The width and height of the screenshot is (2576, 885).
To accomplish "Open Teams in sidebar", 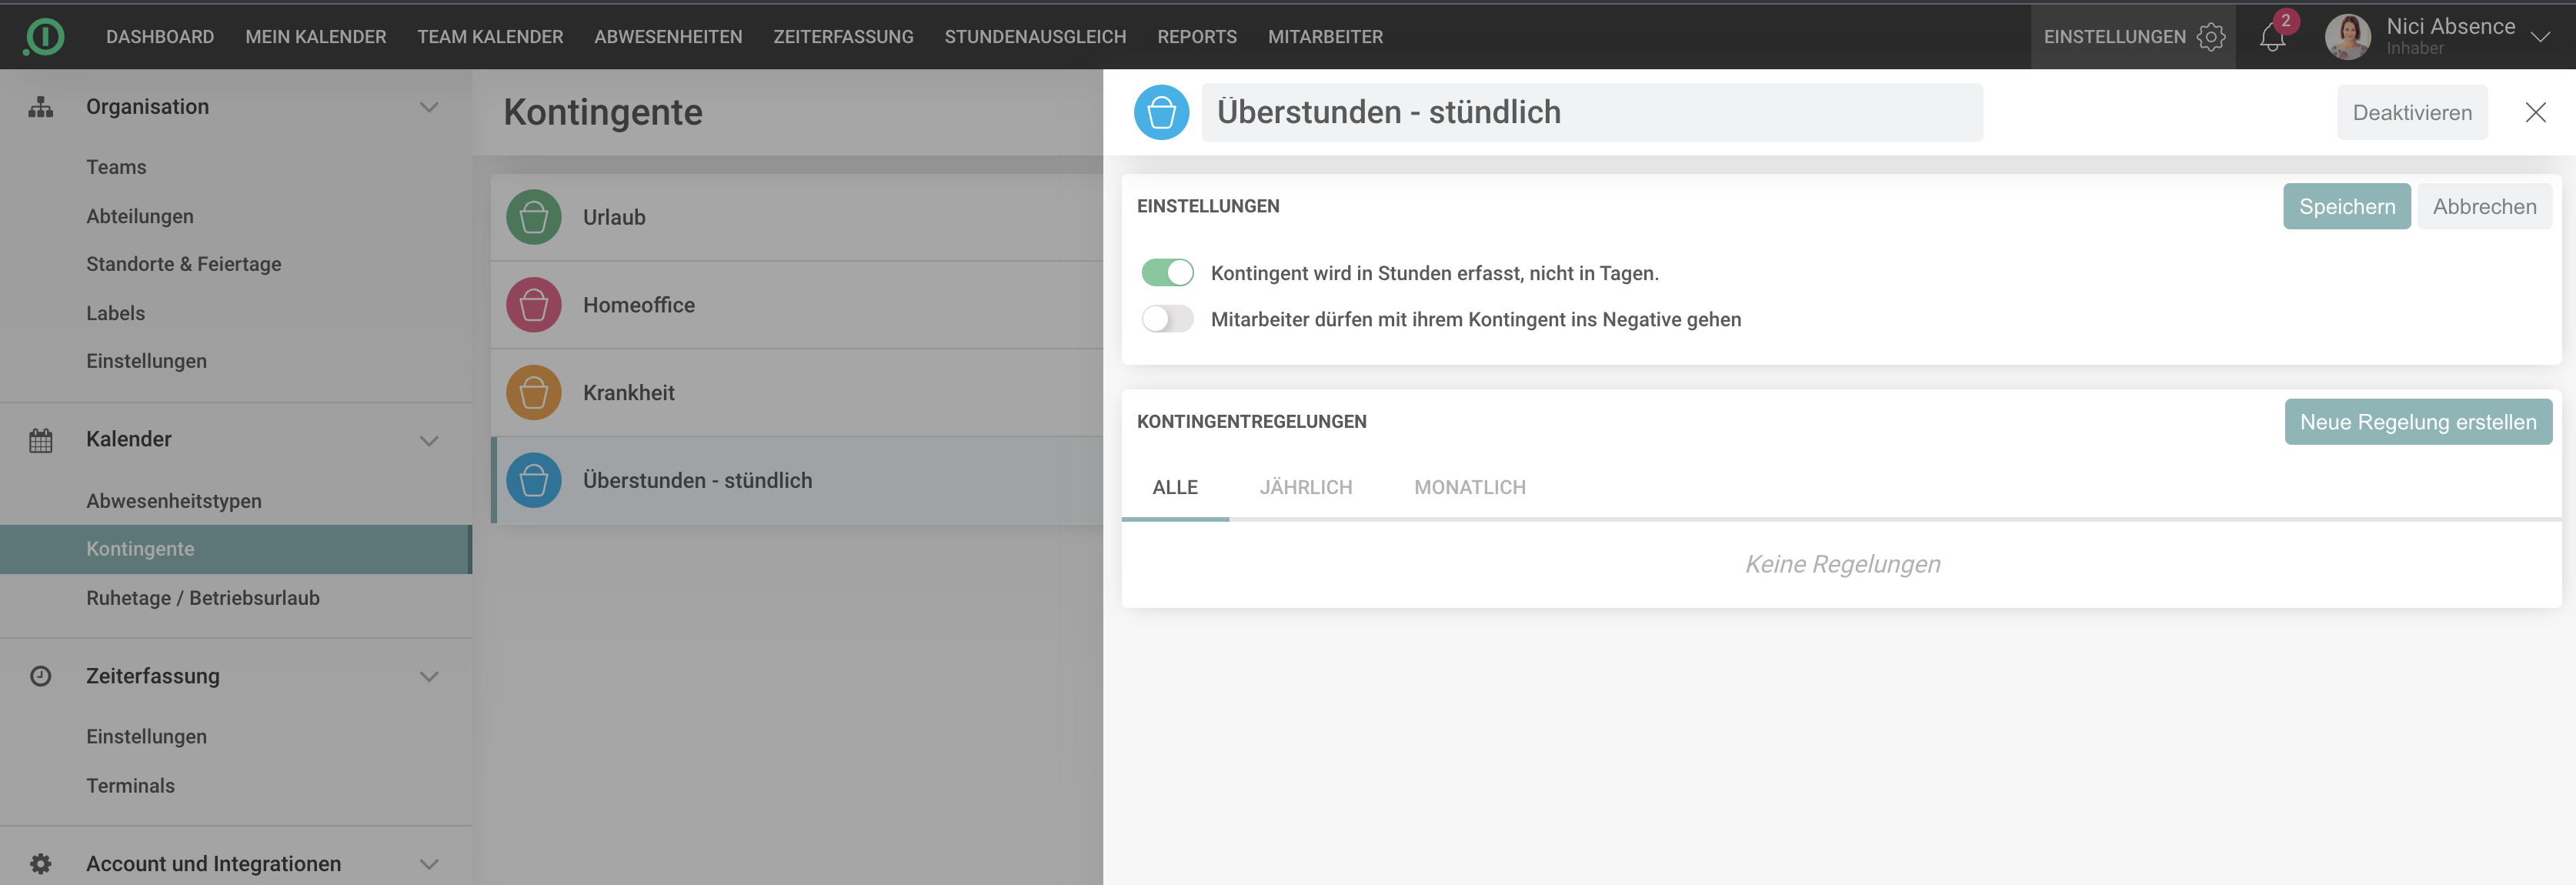I will coord(116,167).
